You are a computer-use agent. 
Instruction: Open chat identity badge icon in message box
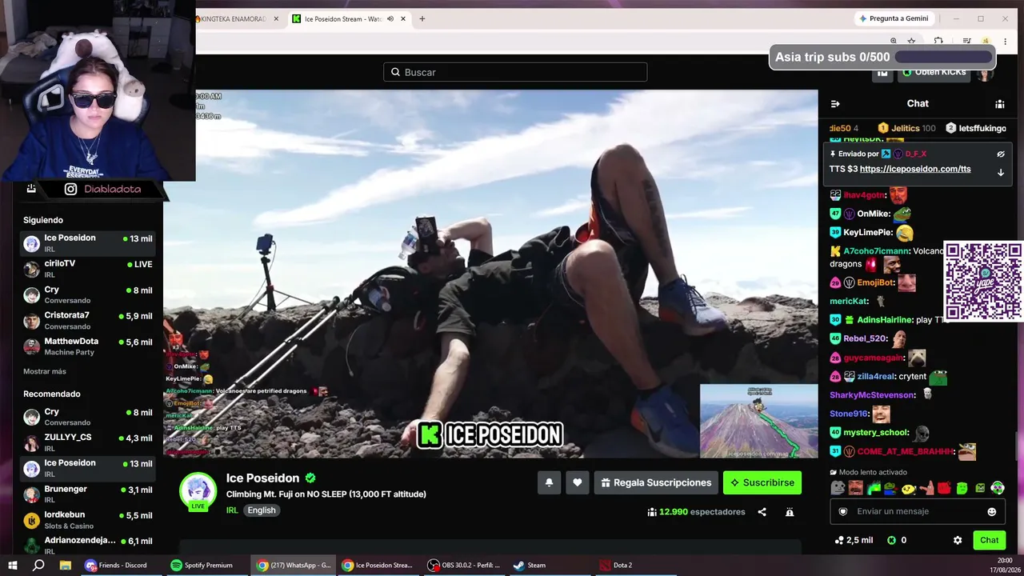point(842,512)
